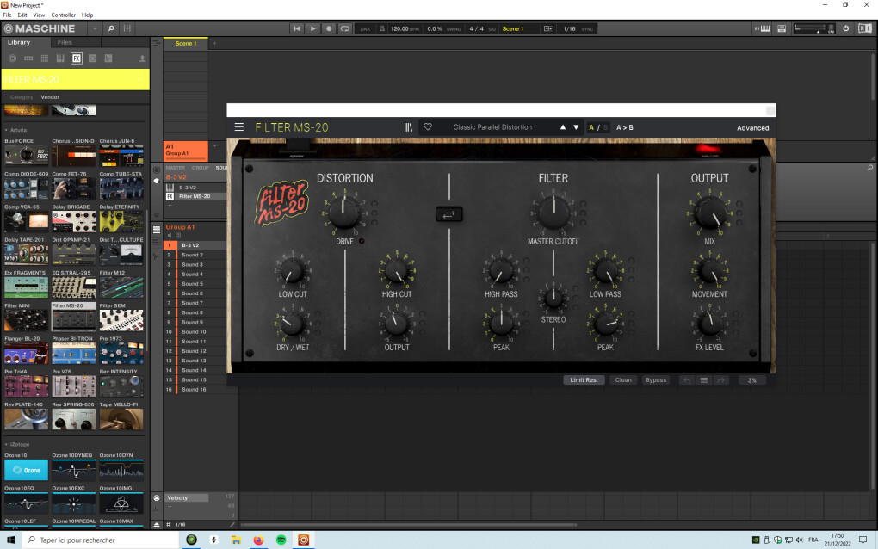Open the browser search magnifier icon
This screenshot has height=549, width=878.
click(111, 28)
